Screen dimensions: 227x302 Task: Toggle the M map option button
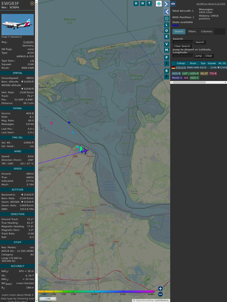click(x=166, y=50)
